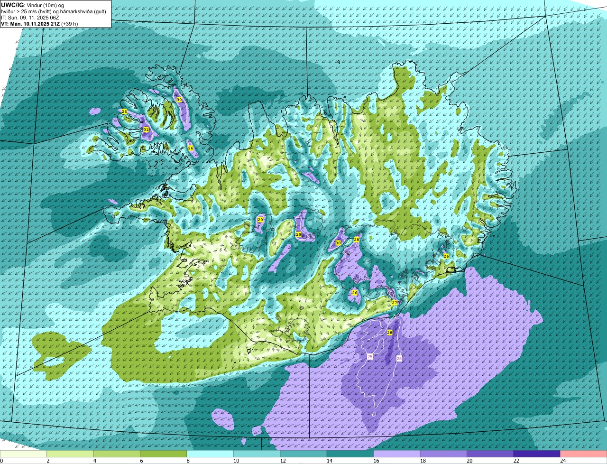Click the 2–4 m/s light green swatch
Screen dimensions: 607x464
coord(71,454)
